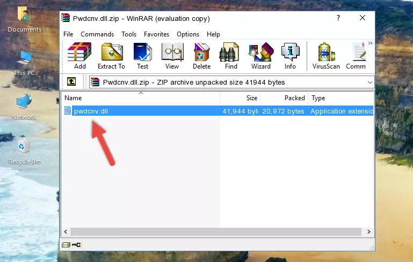Open the Documents desktop icon
Image resolution: width=413 pixels, height=262 pixels.
click(24, 20)
